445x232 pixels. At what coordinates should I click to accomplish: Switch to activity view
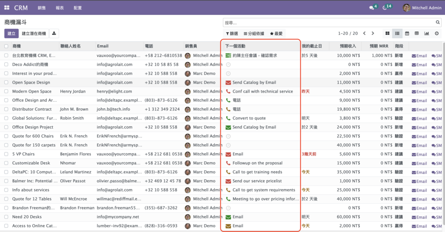pyautogui.click(x=436, y=33)
